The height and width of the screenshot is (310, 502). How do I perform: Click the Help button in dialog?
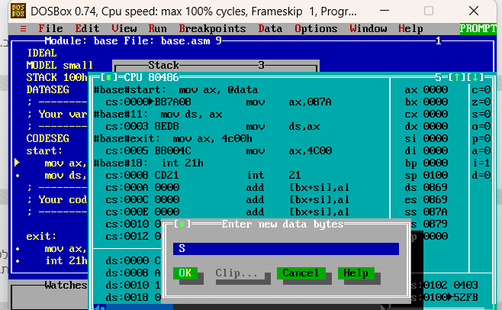(x=356, y=273)
